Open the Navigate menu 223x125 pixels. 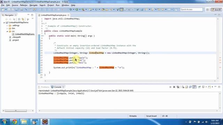(33, 5)
